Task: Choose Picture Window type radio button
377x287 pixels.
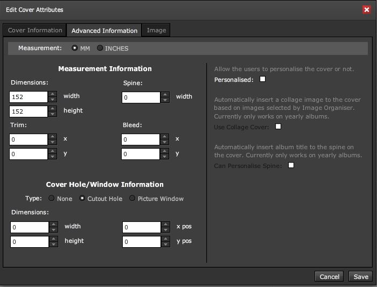Action: click(x=132, y=198)
